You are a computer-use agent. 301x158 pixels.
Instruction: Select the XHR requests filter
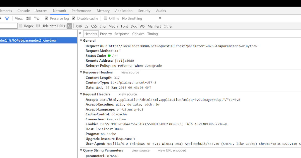click(x=79, y=26)
